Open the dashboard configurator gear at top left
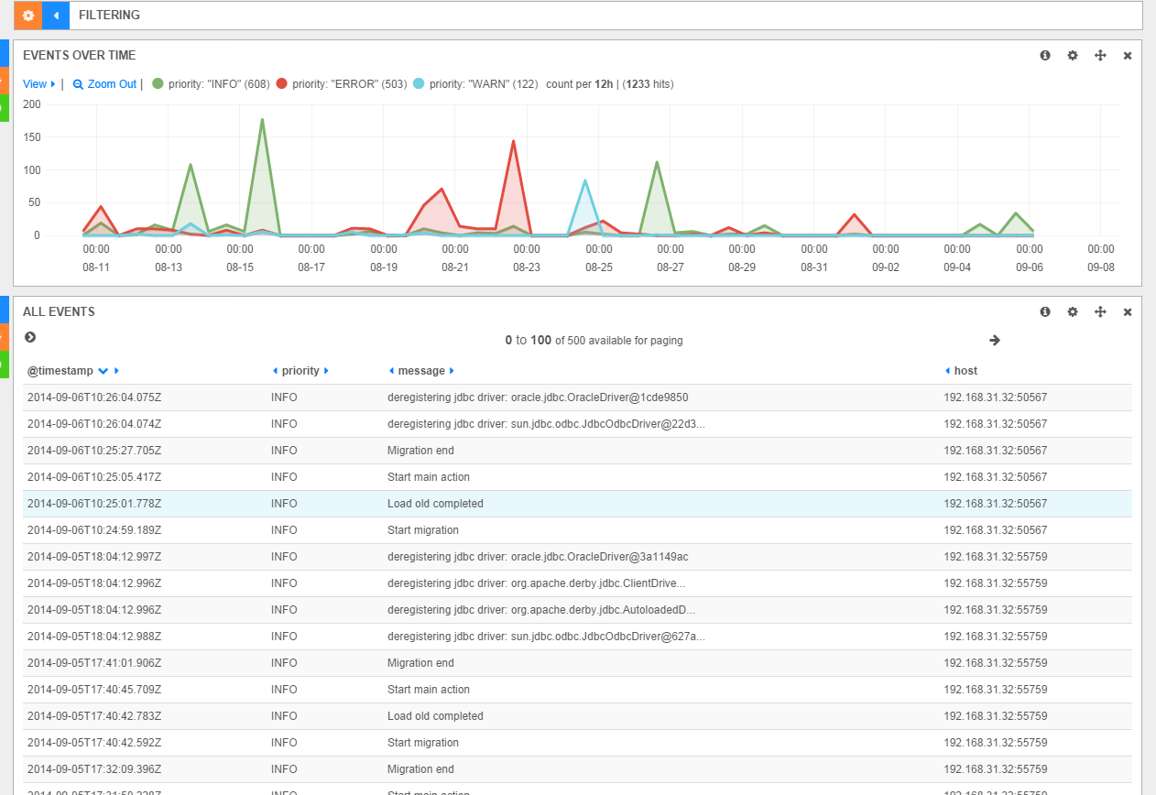 tap(27, 16)
